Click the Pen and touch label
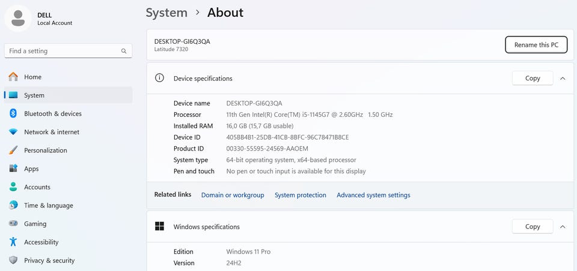This screenshot has height=271, width=577. (194, 171)
